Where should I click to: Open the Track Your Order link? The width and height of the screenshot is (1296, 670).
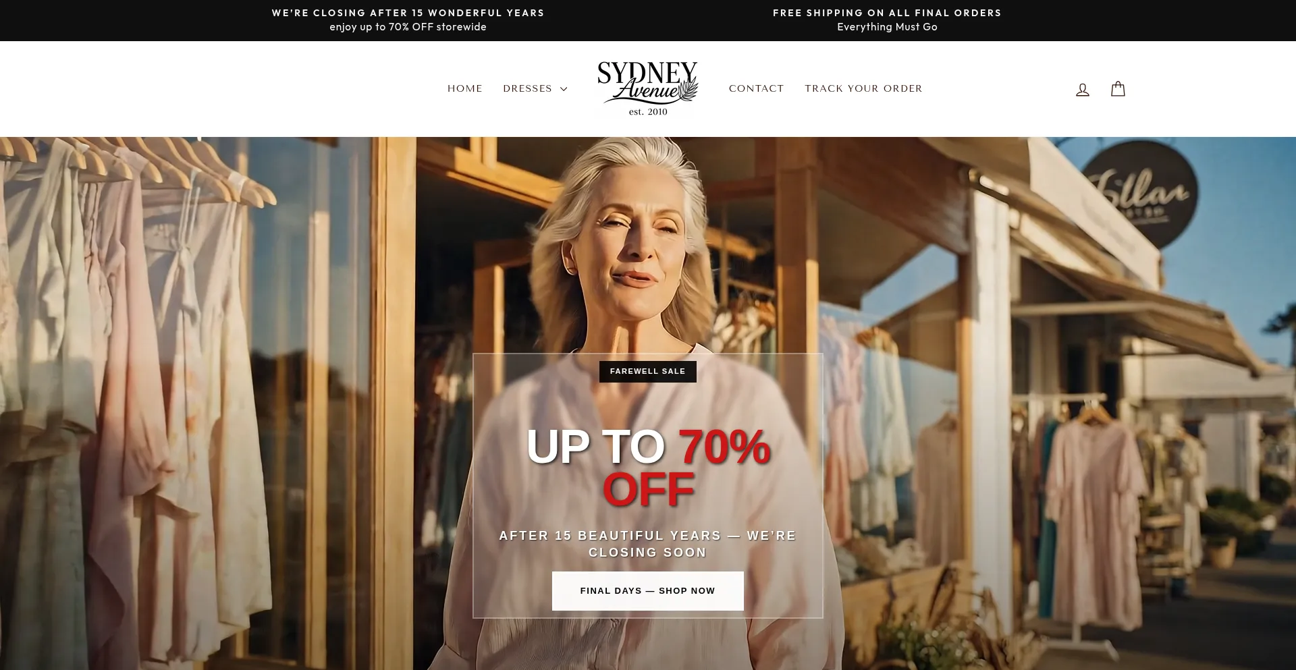click(863, 88)
